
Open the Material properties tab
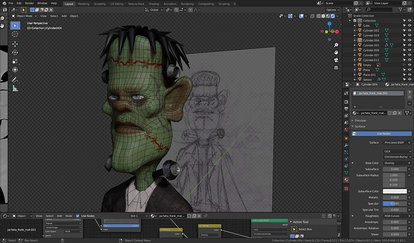[346, 180]
